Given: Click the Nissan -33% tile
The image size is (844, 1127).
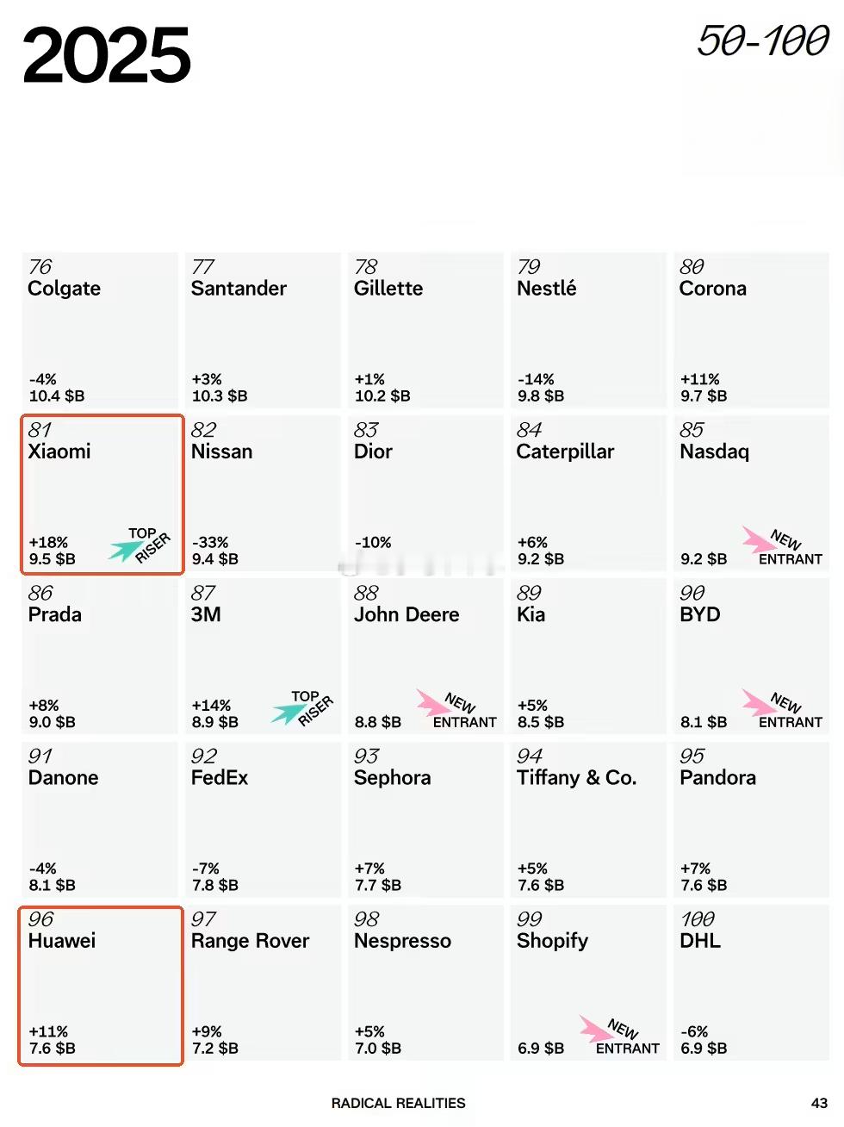Looking at the screenshot, I should 263,493.
